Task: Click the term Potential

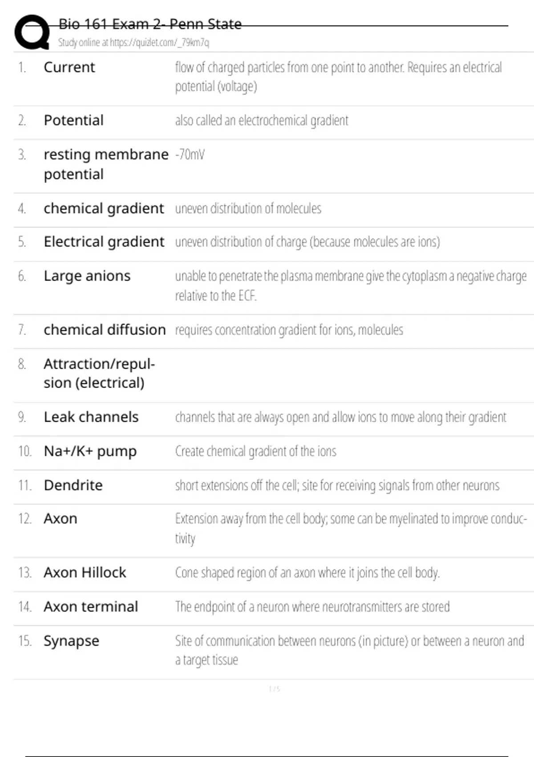Action: tap(73, 120)
